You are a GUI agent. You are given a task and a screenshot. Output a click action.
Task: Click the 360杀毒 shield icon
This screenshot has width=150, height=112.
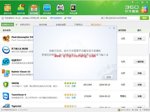(x=6, y=85)
